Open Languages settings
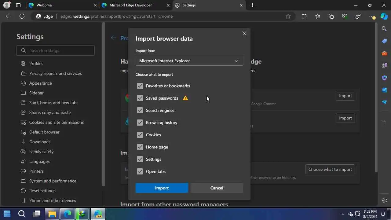The height and width of the screenshot is (220, 391). (39, 161)
